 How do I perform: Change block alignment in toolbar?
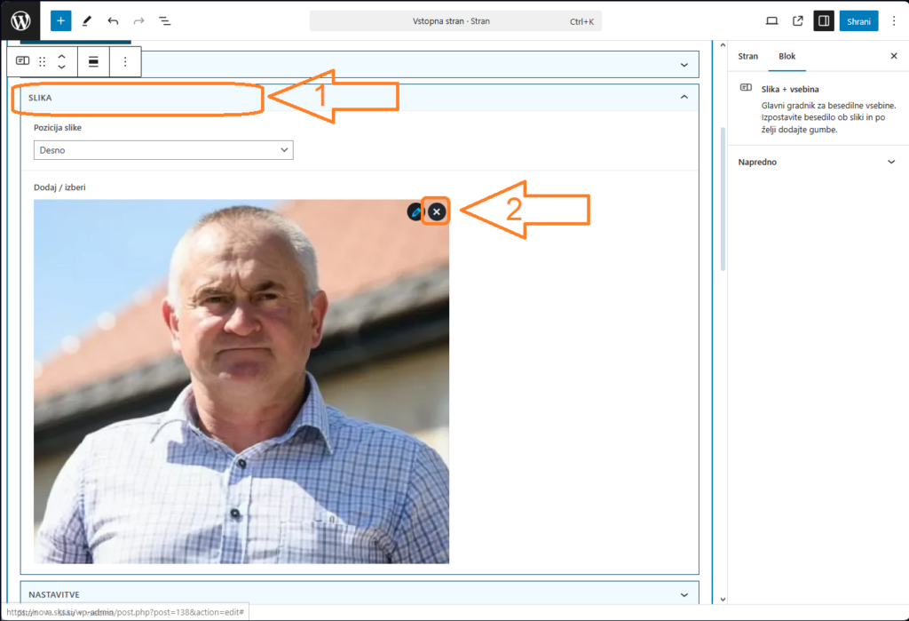(93, 61)
